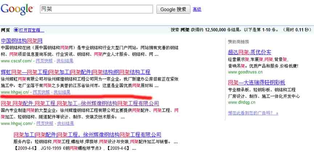314x152 pixels.
Task: Open the 辉虹网架—网架工程 result title
Action: tap(76, 72)
